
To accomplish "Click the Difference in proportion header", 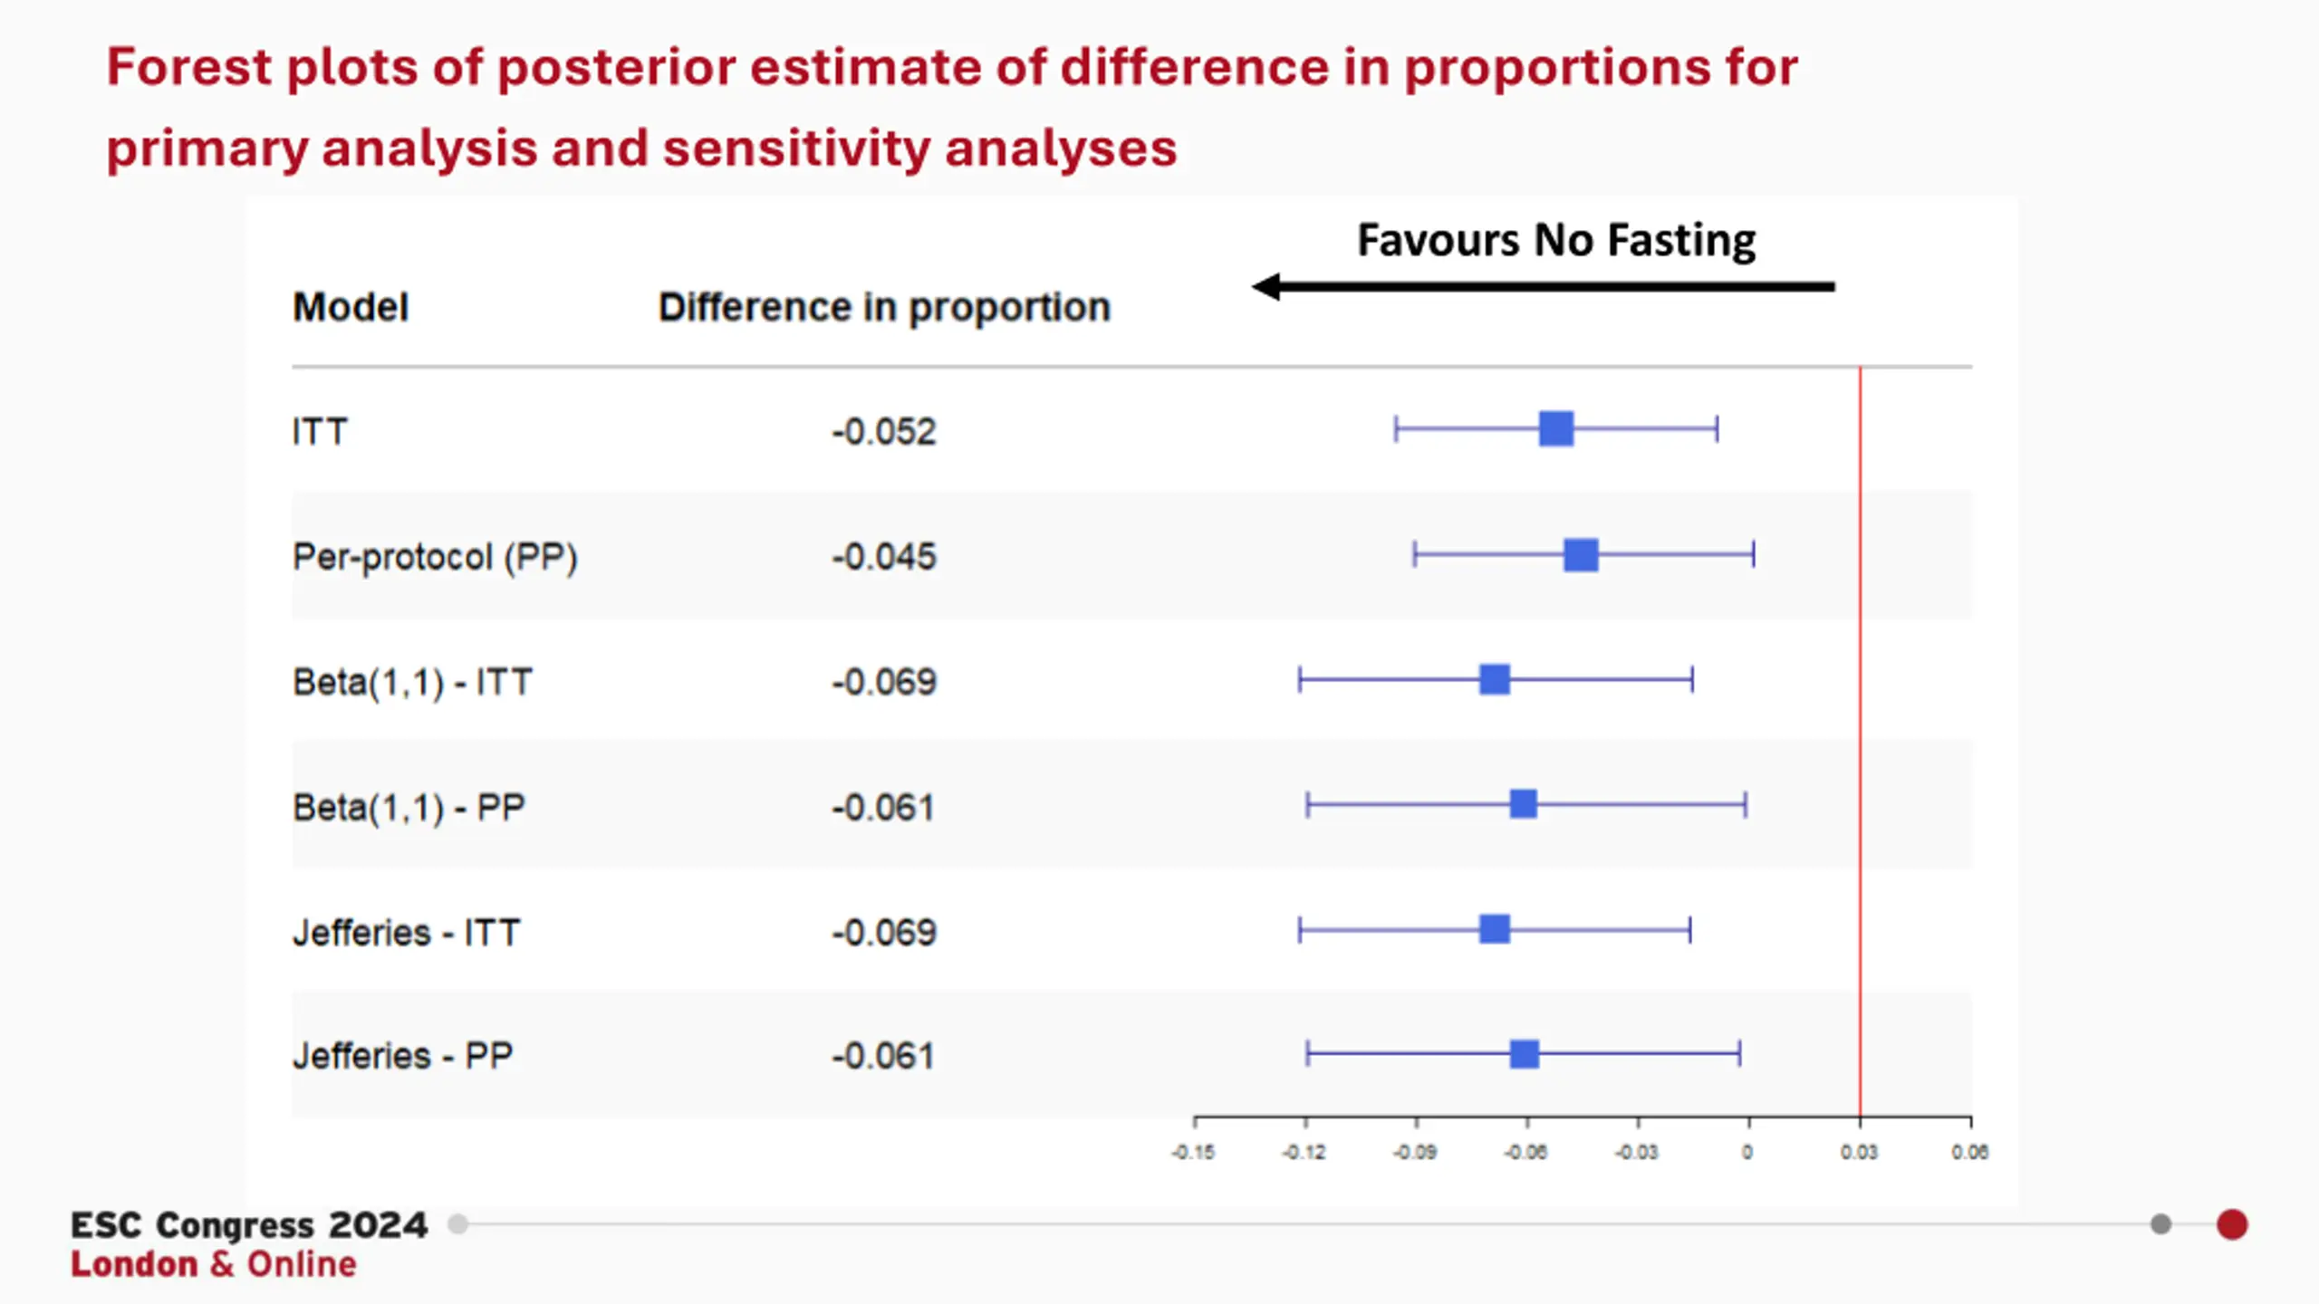I will [884, 308].
